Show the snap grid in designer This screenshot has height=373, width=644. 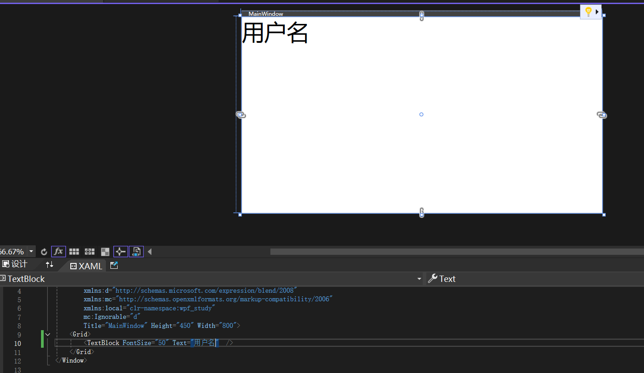74,252
